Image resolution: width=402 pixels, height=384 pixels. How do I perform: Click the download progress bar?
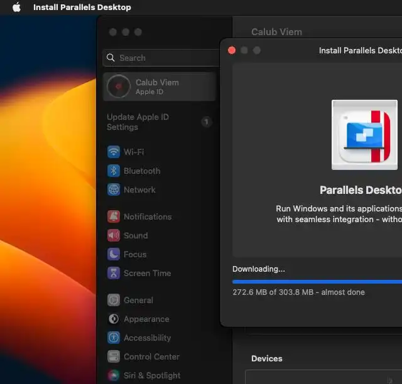(x=317, y=282)
